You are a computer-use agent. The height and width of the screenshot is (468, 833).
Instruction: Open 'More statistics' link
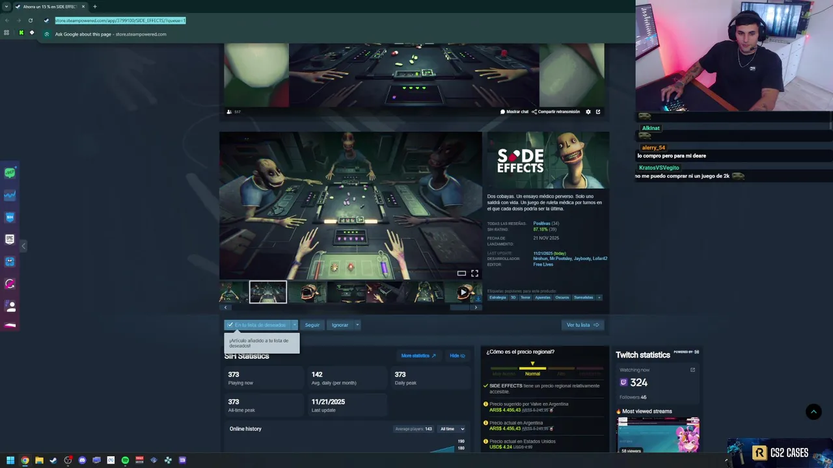(418, 356)
